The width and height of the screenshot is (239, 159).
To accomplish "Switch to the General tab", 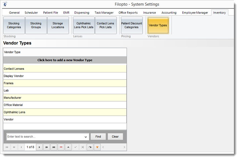I will (x=14, y=13).
